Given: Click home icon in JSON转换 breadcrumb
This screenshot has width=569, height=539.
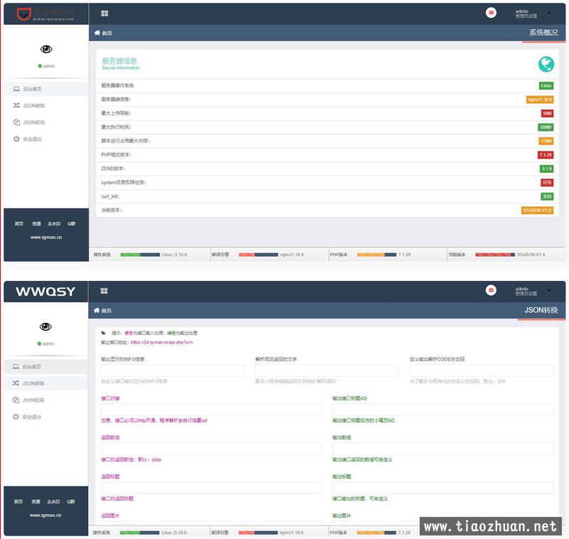Looking at the screenshot, I should pos(97,310).
